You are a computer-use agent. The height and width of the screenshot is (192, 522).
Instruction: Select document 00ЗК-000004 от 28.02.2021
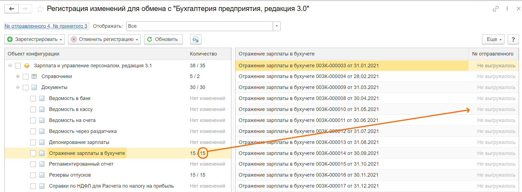pos(352,76)
